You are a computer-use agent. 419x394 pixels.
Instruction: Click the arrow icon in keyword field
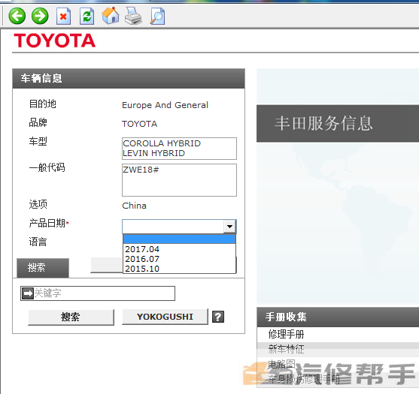coord(28,293)
